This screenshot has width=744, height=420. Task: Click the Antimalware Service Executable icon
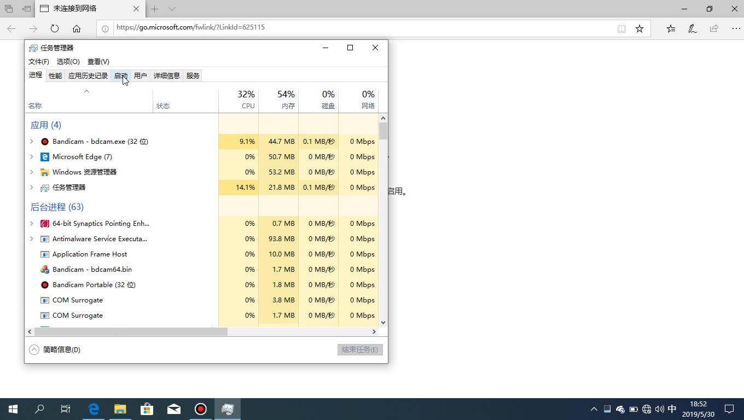[x=45, y=239]
